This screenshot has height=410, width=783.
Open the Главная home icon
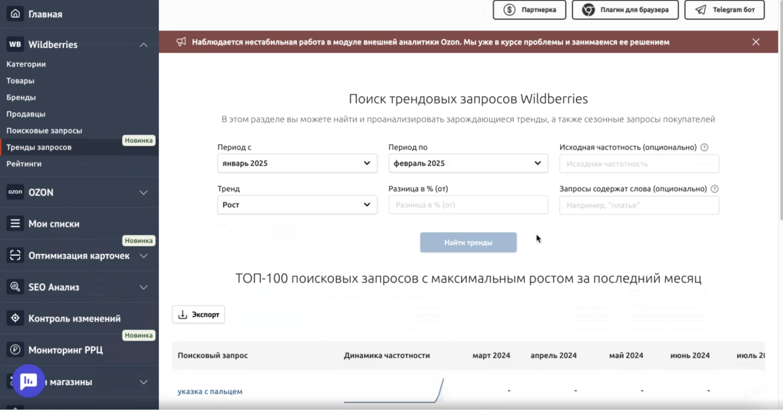[x=15, y=14]
